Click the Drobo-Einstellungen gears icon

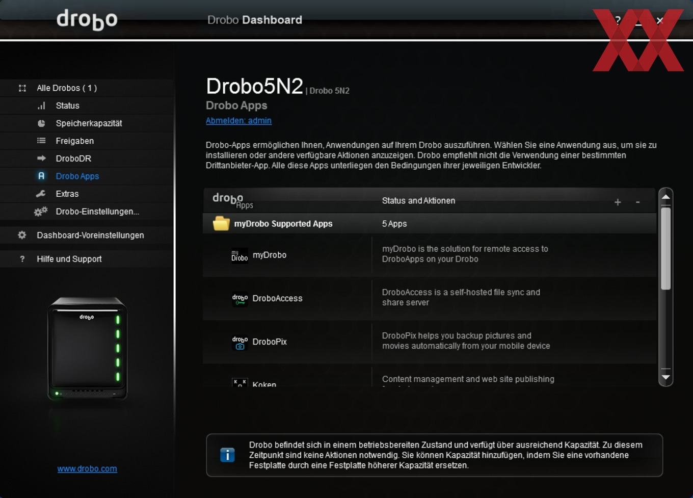[41, 211]
